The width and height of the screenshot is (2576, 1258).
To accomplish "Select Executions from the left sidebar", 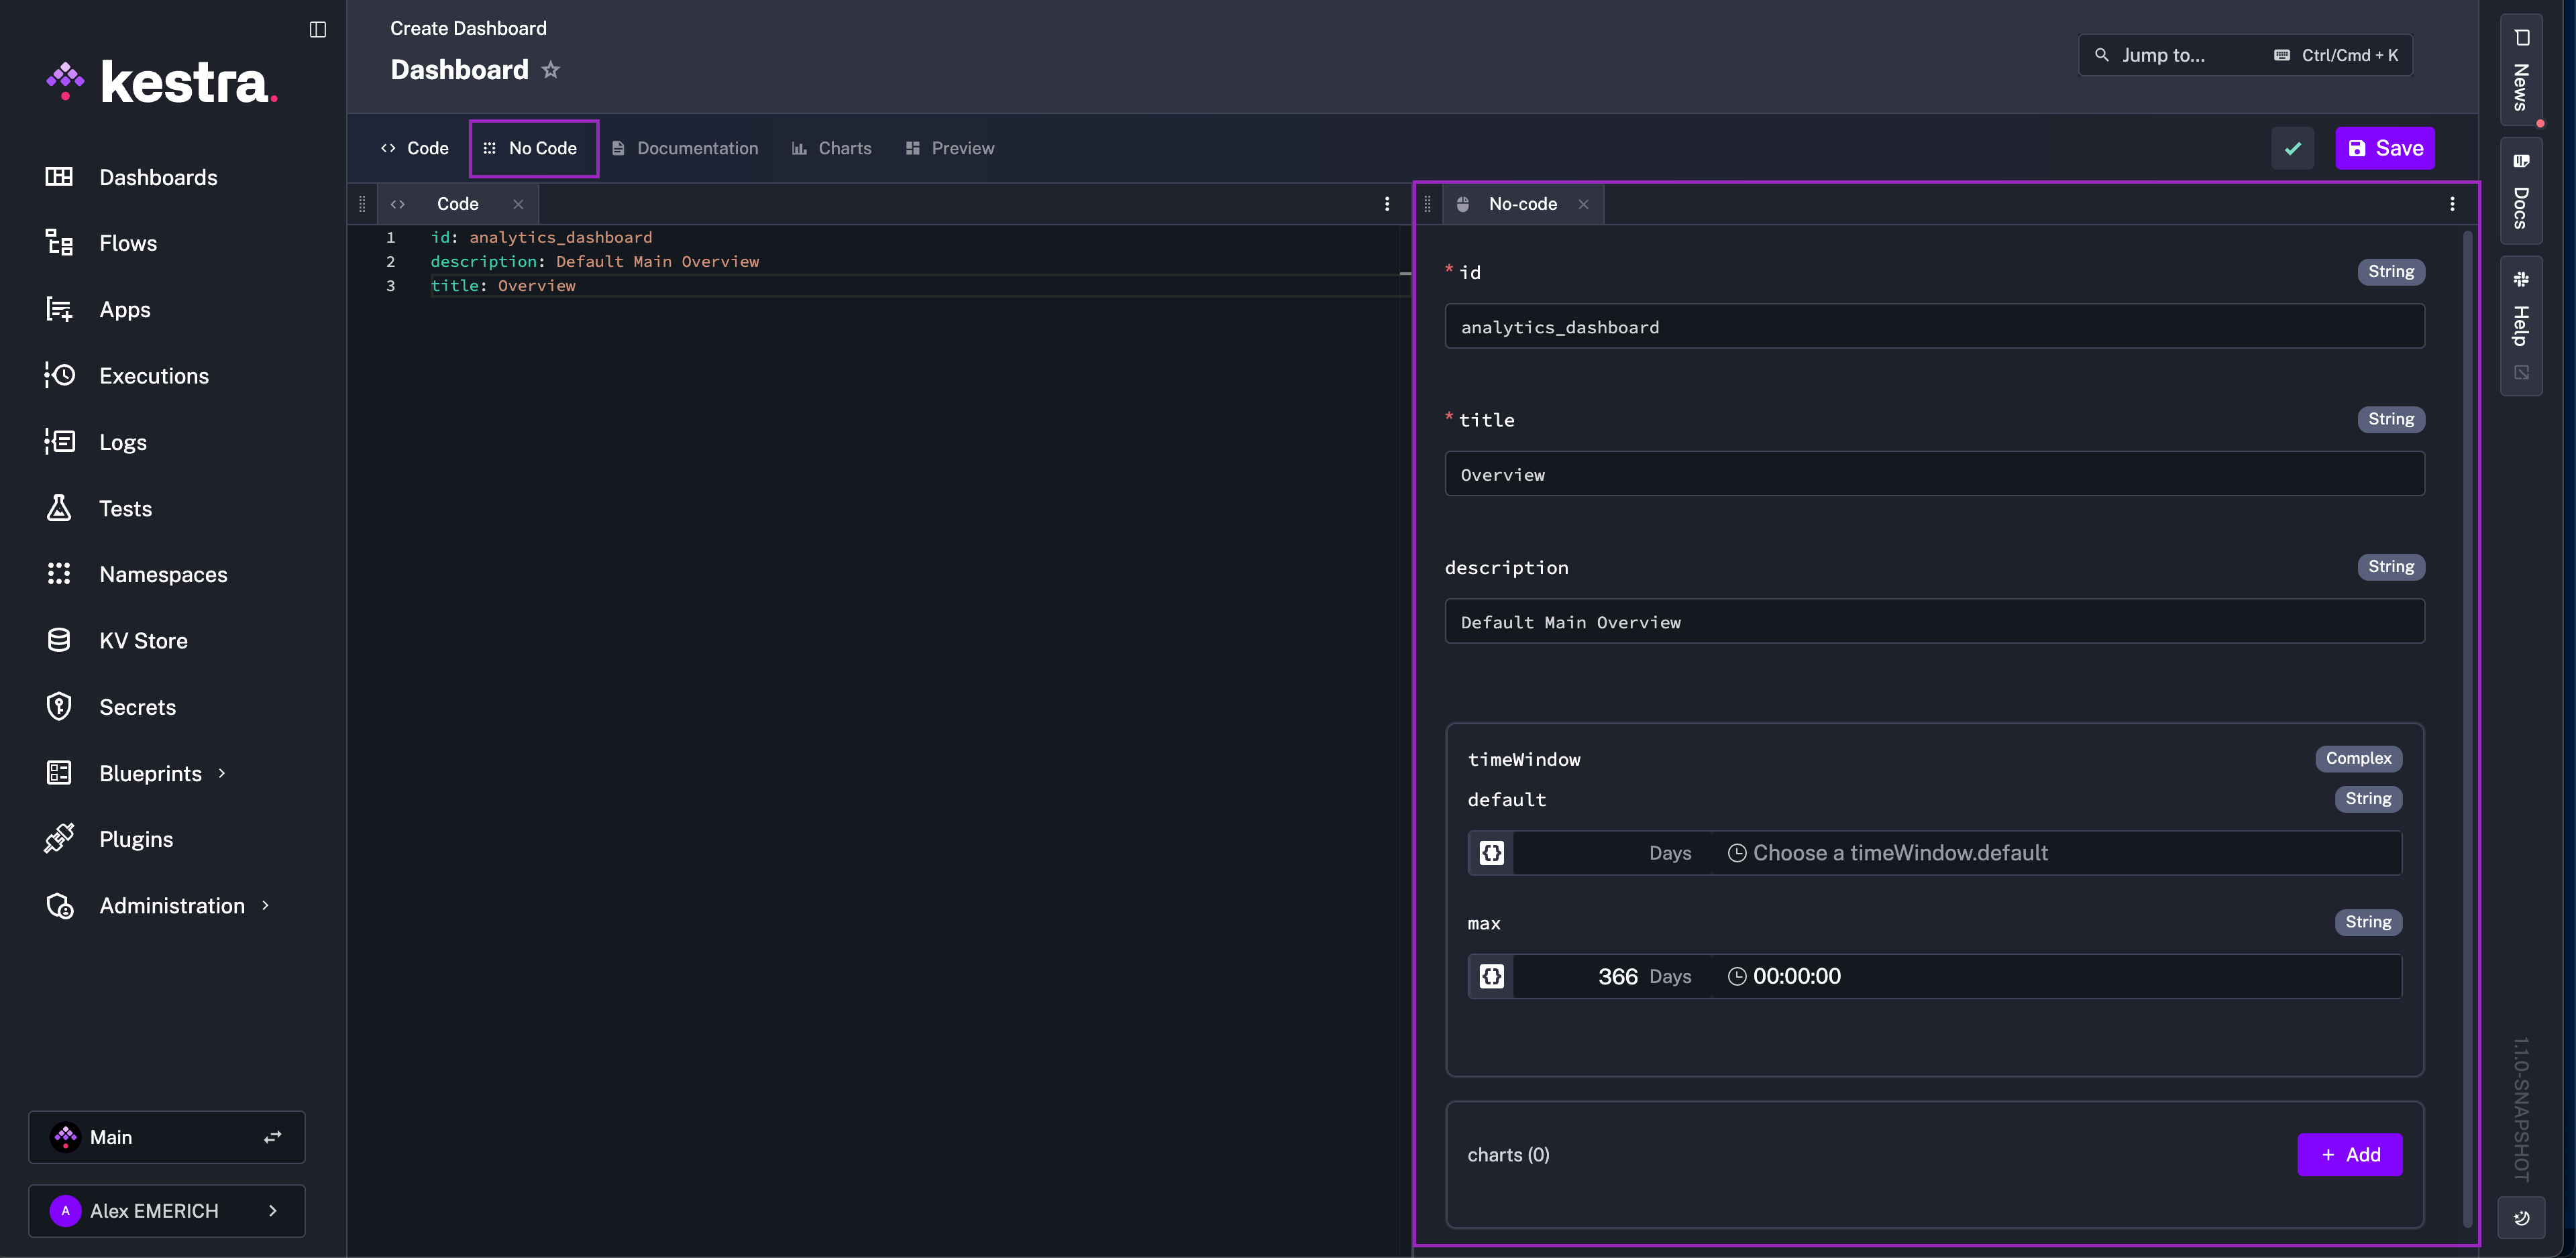I will coord(154,375).
